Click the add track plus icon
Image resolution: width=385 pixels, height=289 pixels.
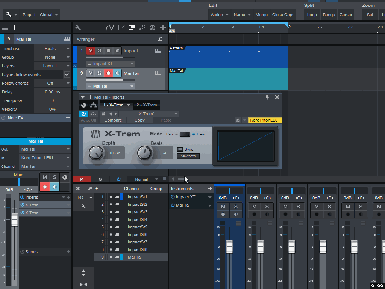pos(163,27)
